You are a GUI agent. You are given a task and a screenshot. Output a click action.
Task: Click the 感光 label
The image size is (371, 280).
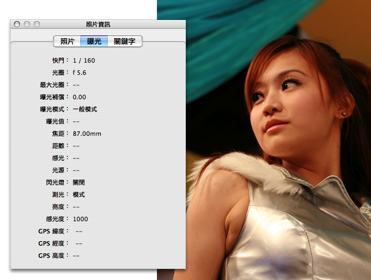click(x=60, y=158)
